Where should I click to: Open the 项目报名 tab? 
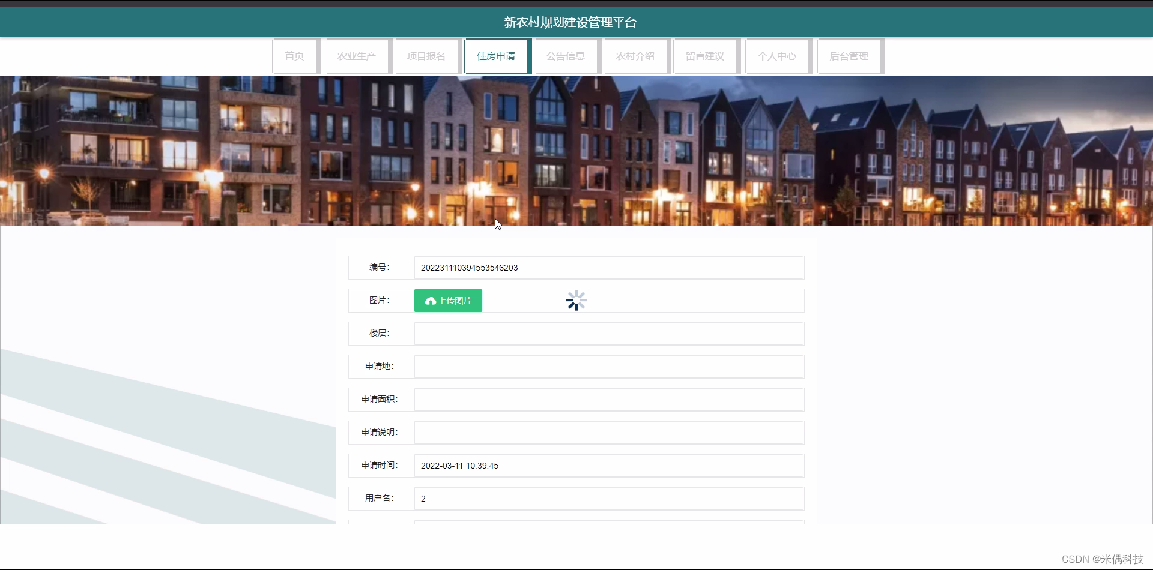point(426,56)
